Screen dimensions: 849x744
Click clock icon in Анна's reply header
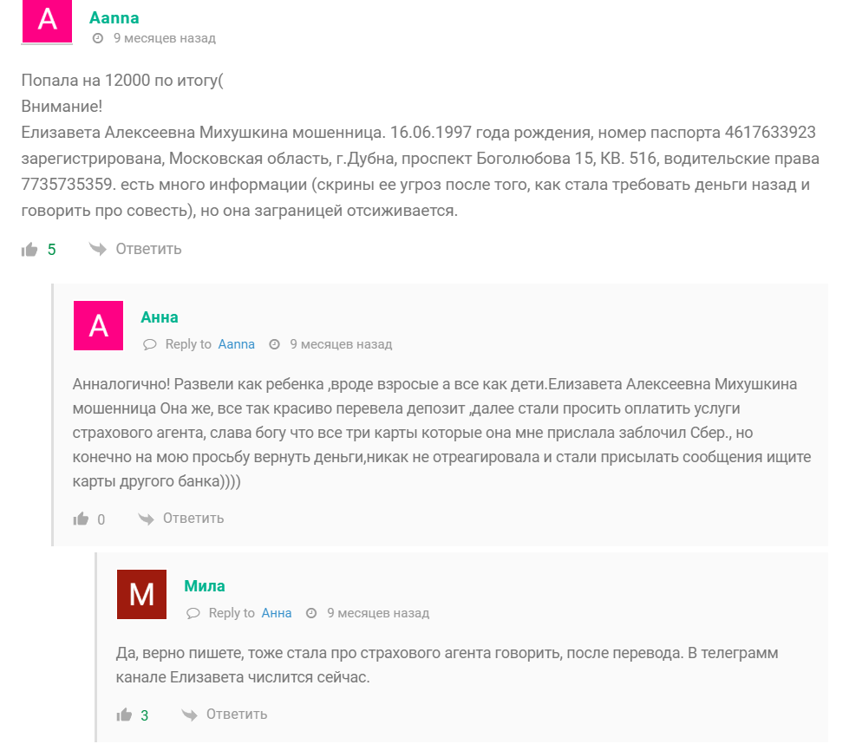(274, 344)
